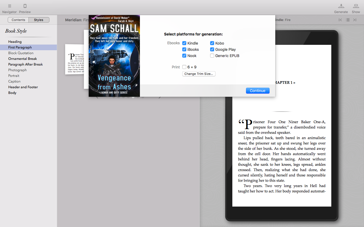Click the Preview device icon
Viewport: 364px width, 227px height.
click(x=25, y=6)
